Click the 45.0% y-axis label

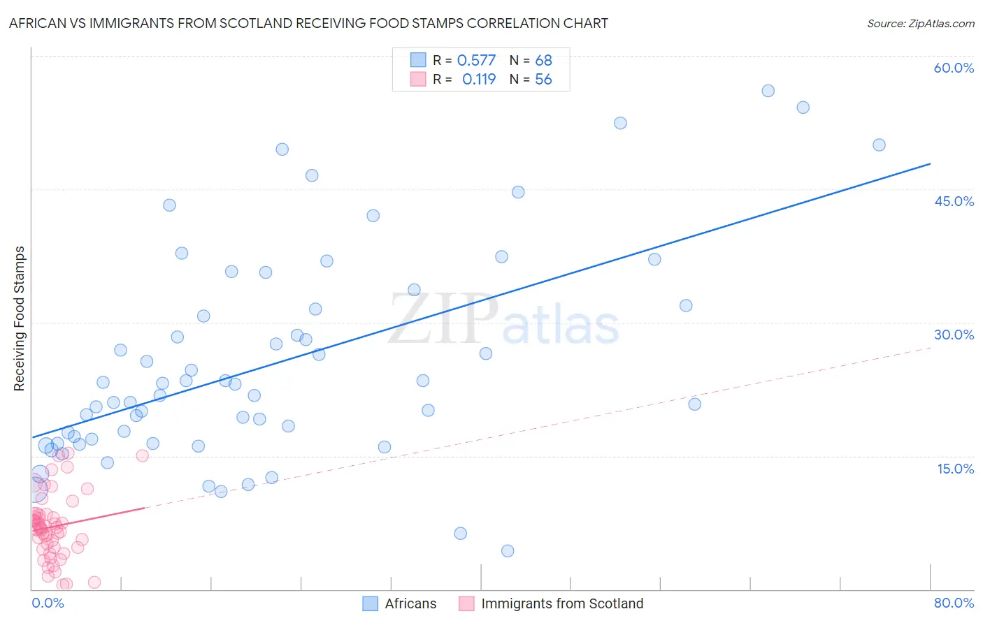click(954, 201)
